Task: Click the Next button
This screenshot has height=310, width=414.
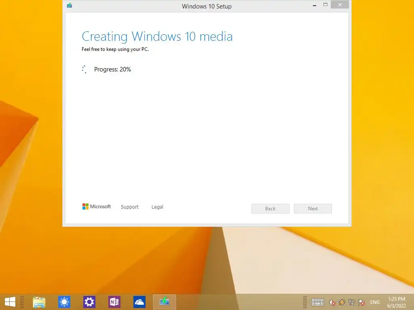Action: click(x=313, y=209)
